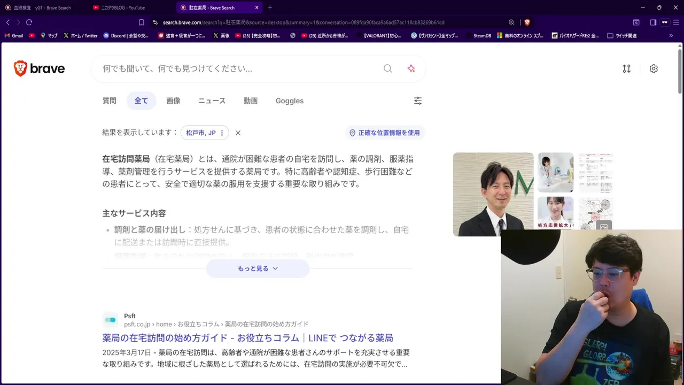
Task: Go back with the browser back arrow
Action: [x=7, y=22]
